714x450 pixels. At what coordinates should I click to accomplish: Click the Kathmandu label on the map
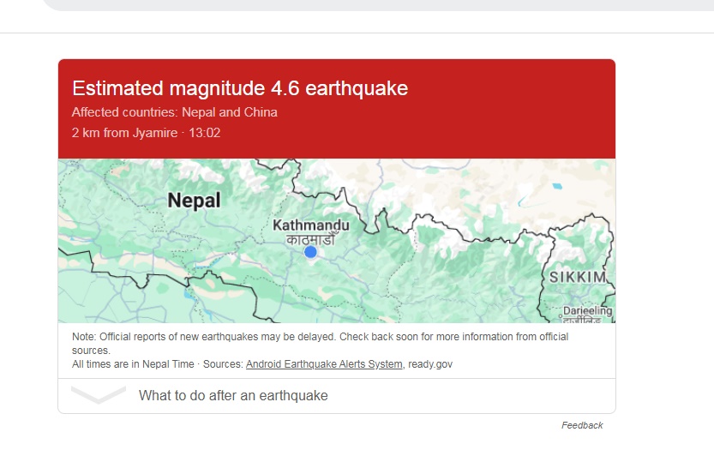point(310,225)
